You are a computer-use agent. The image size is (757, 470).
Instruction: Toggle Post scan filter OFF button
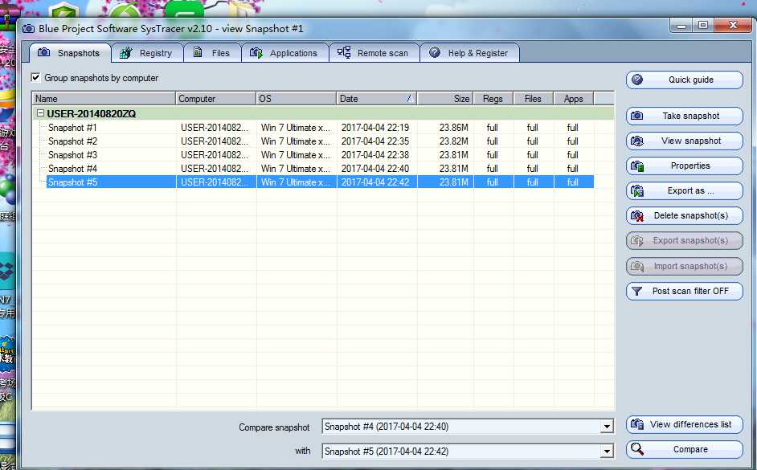click(685, 291)
